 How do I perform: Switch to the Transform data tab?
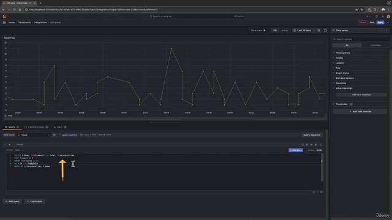click(x=36, y=127)
